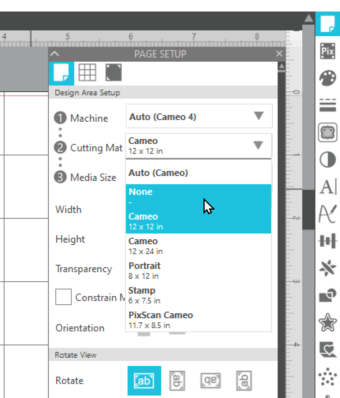The height and width of the screenshot is (398, 340).
Task: Toggle the Constrain checkbox
Action: click(64, 297)
